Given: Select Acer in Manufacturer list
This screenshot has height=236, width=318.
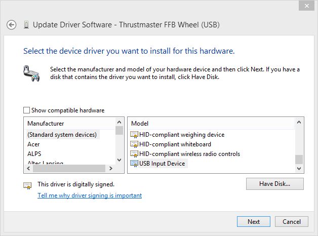Looking at the screenshot, I should [33, 144].
